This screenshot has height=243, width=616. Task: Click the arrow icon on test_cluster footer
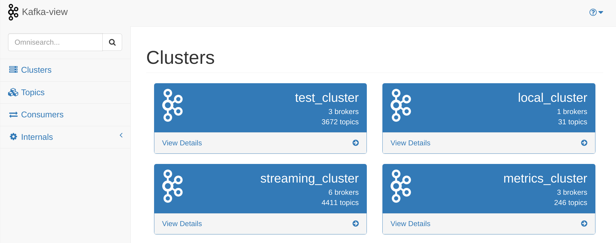tap(356, 143)
